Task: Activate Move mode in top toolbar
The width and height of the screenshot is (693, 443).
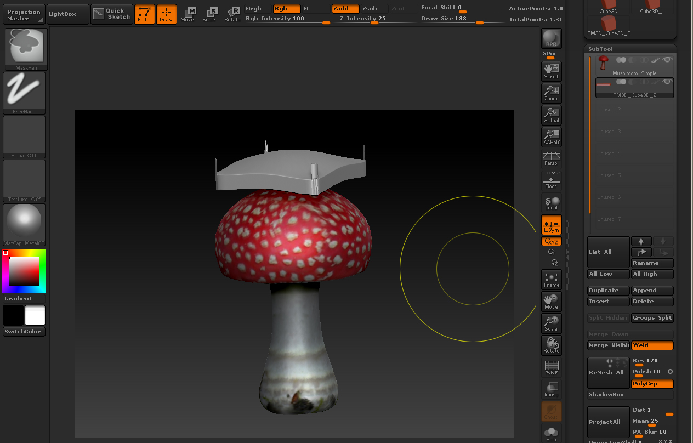Action: pyautogui.click(x=188, y=14)
